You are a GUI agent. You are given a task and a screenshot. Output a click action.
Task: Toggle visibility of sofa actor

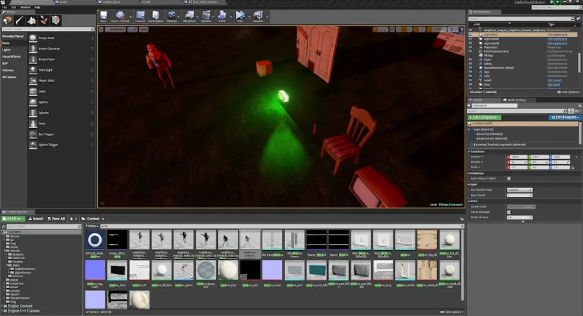470,76
